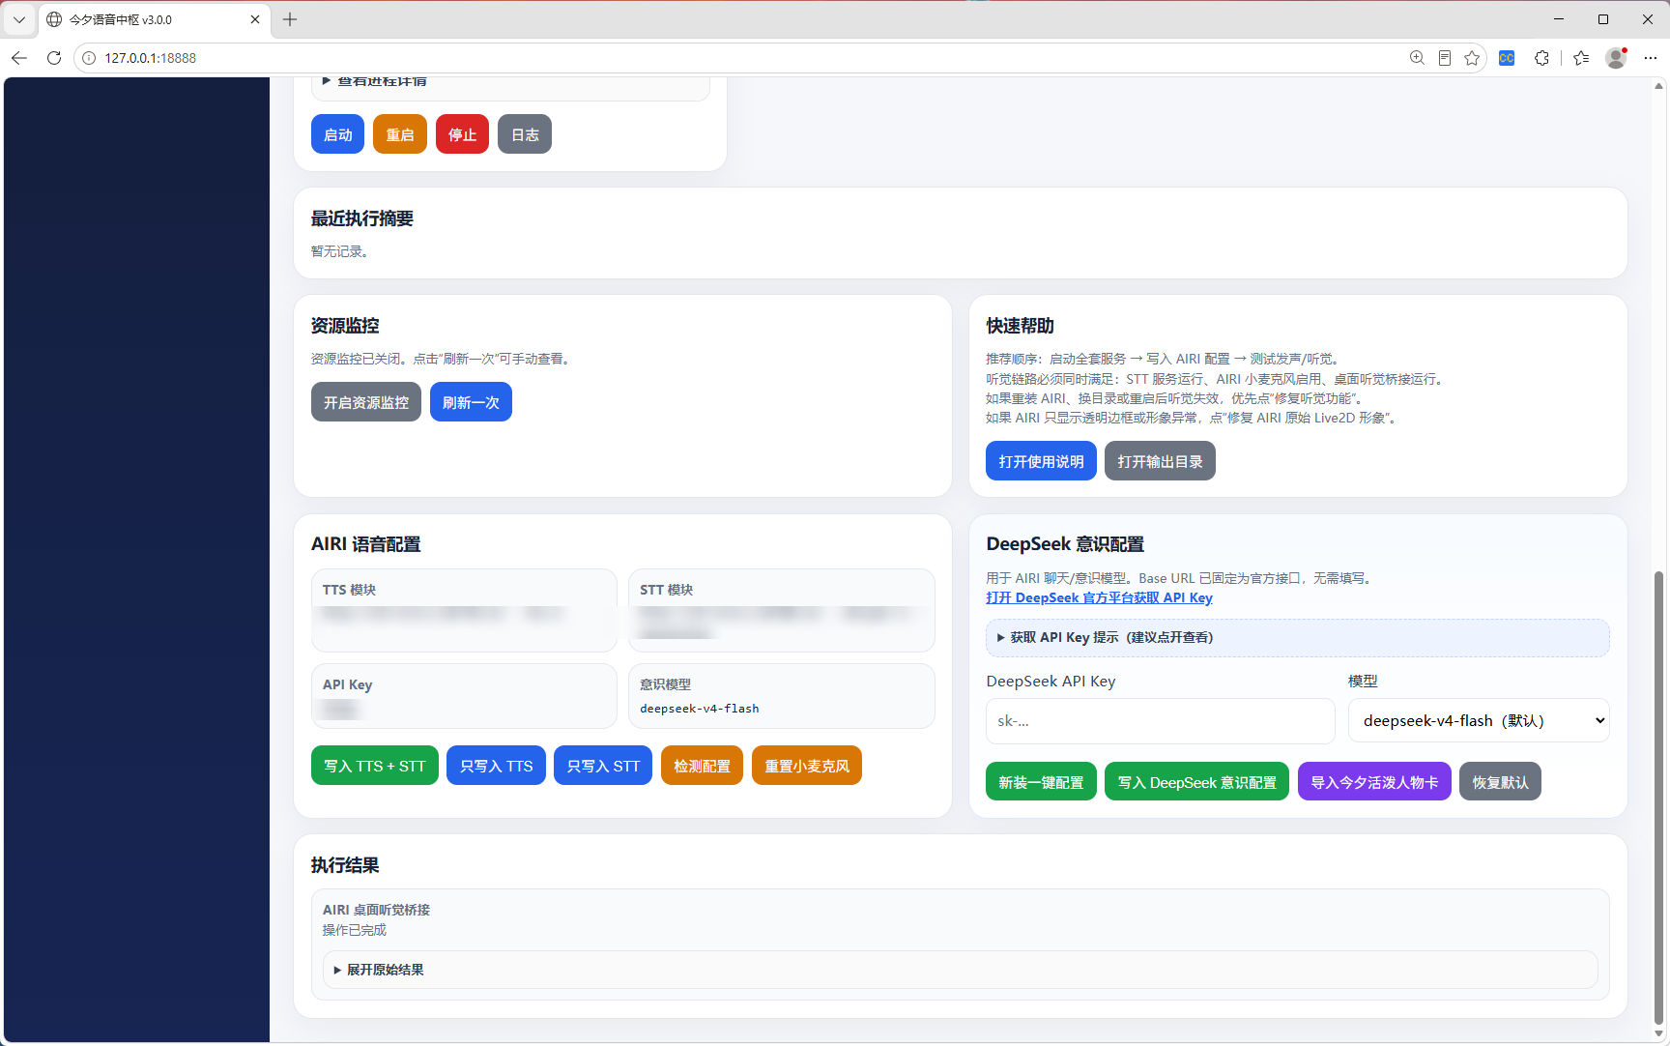Click the scrollbar up arrow
1670x1046 pixels.
coord(1658,86)
